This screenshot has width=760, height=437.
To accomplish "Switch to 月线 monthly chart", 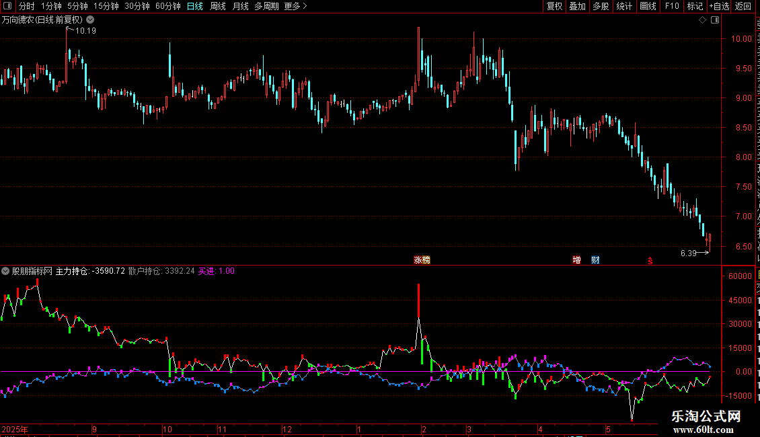I will (x=240, y=6).
